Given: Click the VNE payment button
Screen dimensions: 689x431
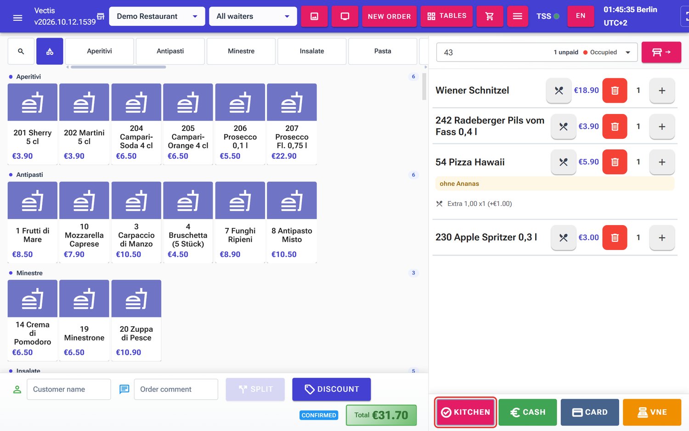Looking at the screenshot, I should pos(652,412).
